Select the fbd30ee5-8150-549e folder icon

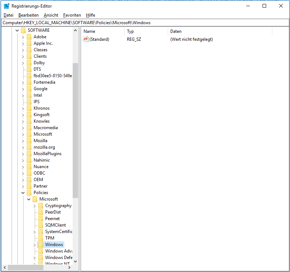[29, 76]
